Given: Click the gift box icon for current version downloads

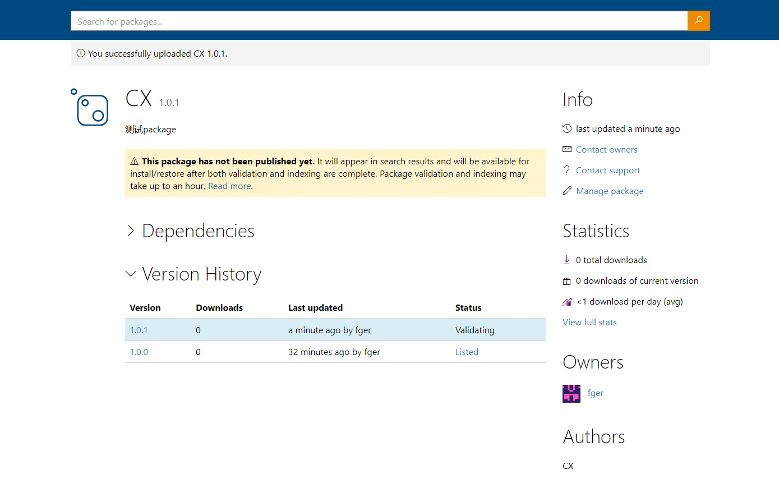Looking at the screenshot, I should 566,280.
